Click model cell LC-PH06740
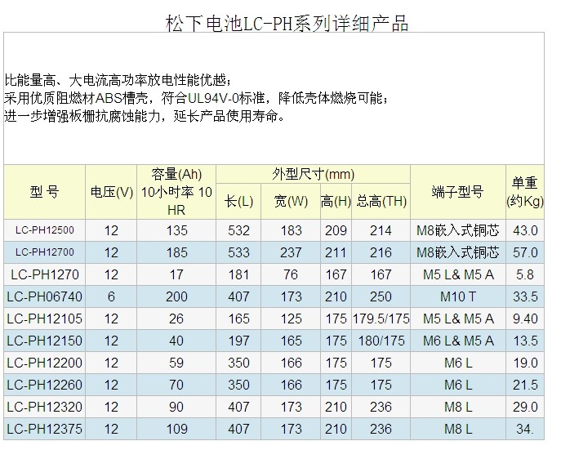This screenshot has height=450, width=561. [44, 296]
